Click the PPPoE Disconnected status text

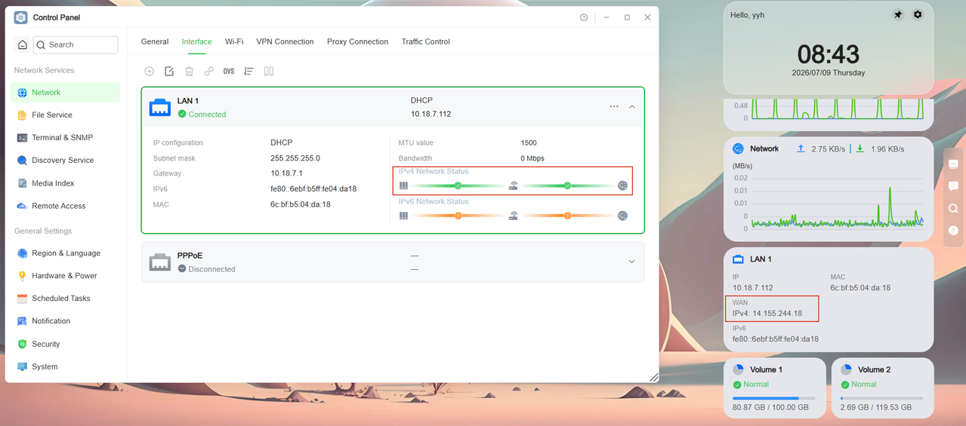[211, 269]
